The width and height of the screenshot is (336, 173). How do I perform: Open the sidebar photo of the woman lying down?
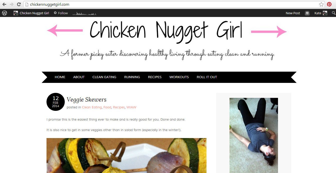click(x=253, y=135)
